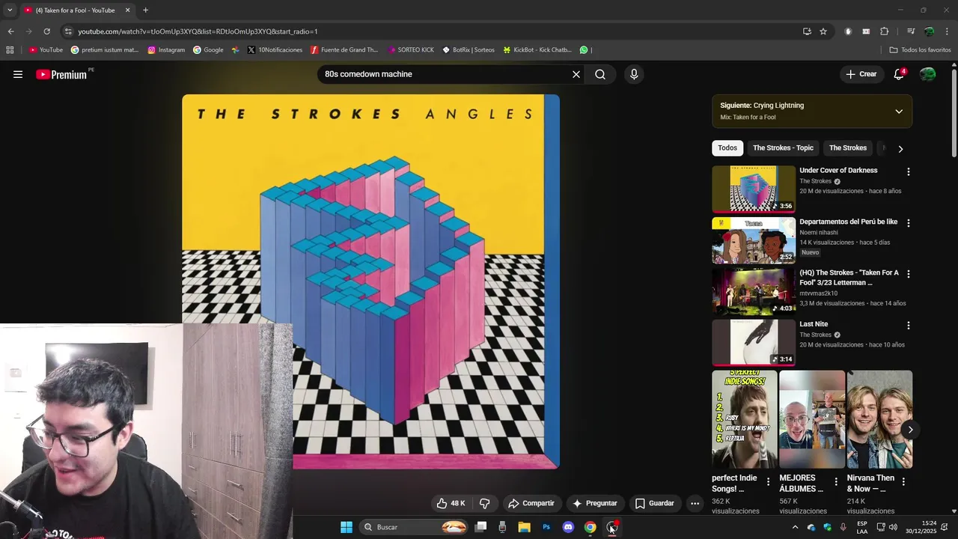Start voice search with microphone
The width and height of the screenshot is (958, 539).
point(634,74)
